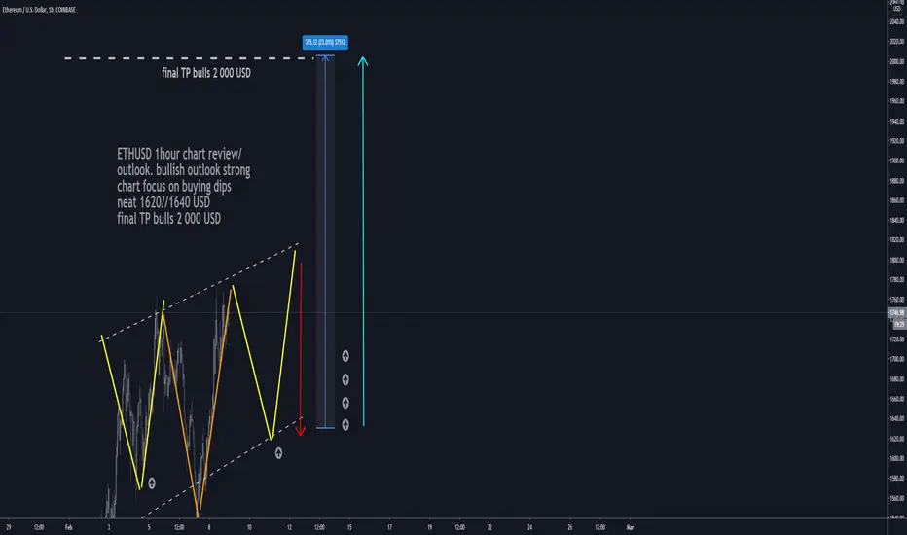Select the blue price-range measurement bar
The image size is (907, 535).
tap(325, 242)
